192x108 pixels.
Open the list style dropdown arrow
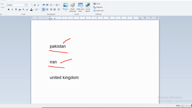click(x=54, y=5)
